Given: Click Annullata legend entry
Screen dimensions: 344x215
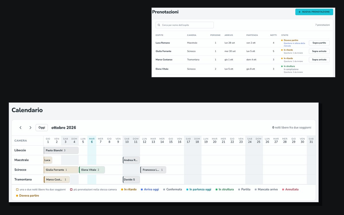Looking at the screenshot, I should (290, 189).
